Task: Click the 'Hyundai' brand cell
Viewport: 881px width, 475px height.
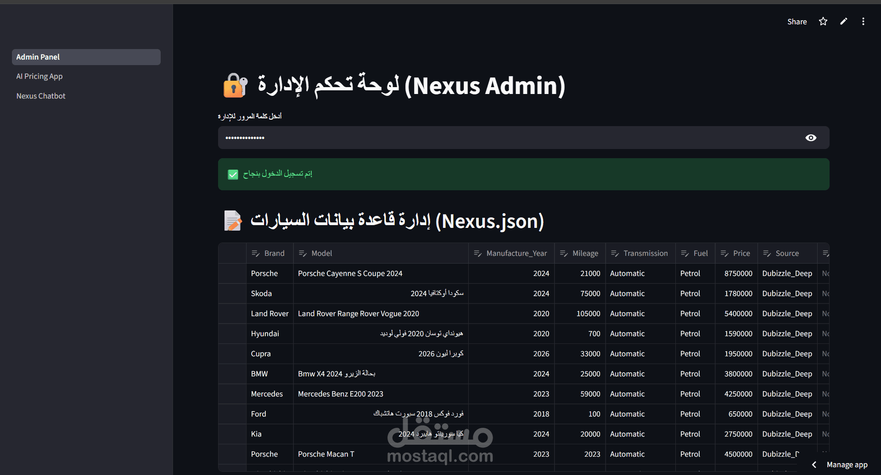Action: click(270, 334)
